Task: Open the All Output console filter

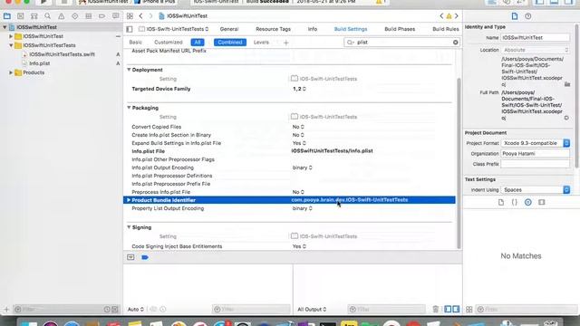Action: click(312, 310)
